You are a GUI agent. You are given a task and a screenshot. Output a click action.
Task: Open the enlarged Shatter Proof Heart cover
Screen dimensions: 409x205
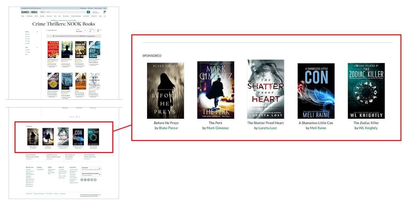point(265,89)
